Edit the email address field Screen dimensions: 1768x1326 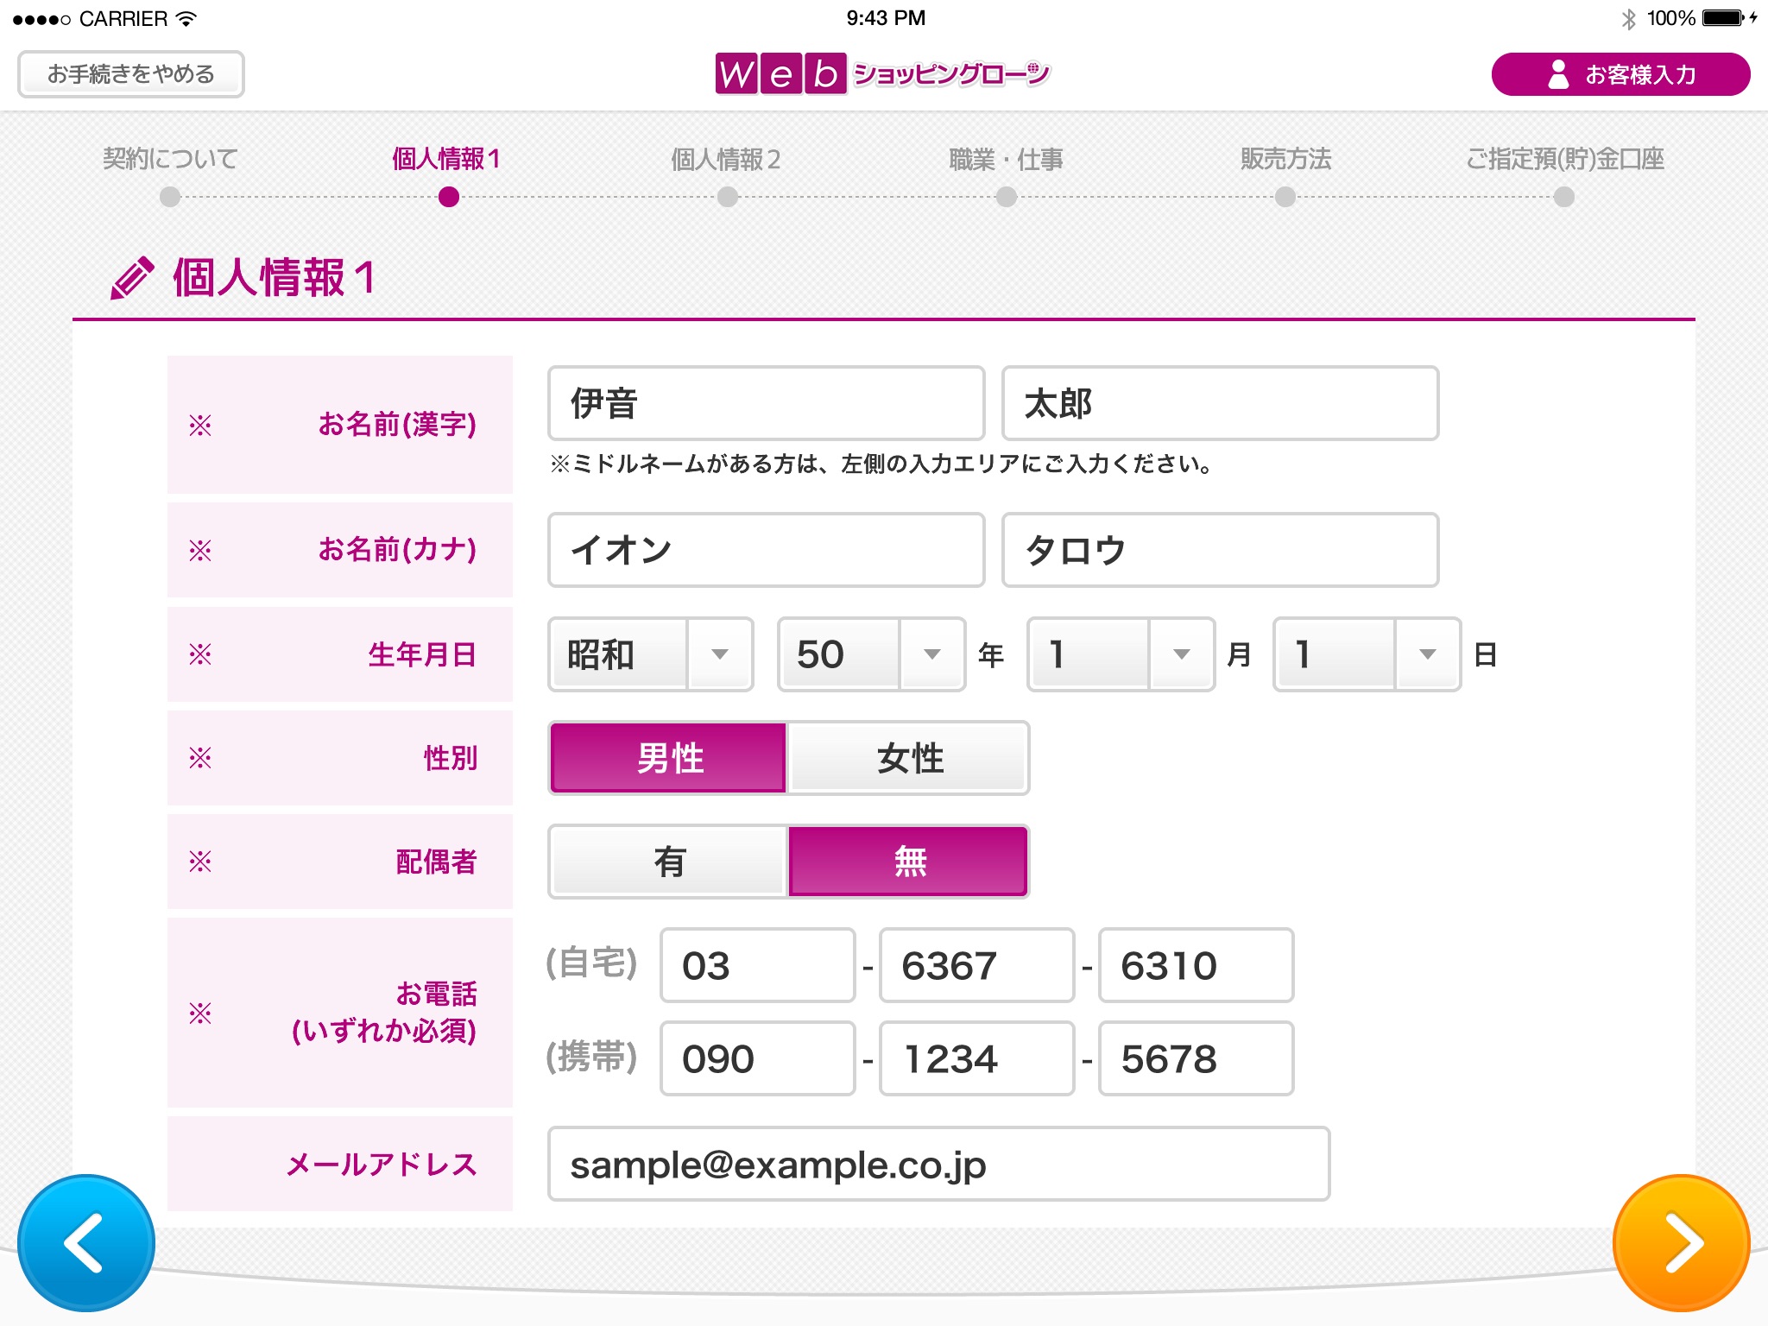point(938,1164)
